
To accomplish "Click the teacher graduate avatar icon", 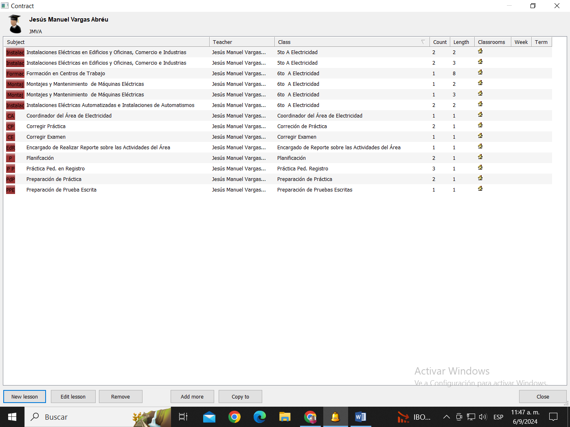I will click(x=15, y=24).
